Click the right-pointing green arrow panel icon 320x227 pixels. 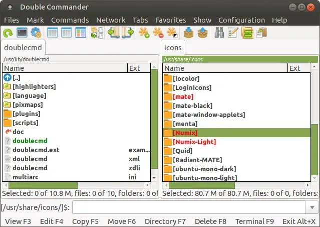[128, 32]
